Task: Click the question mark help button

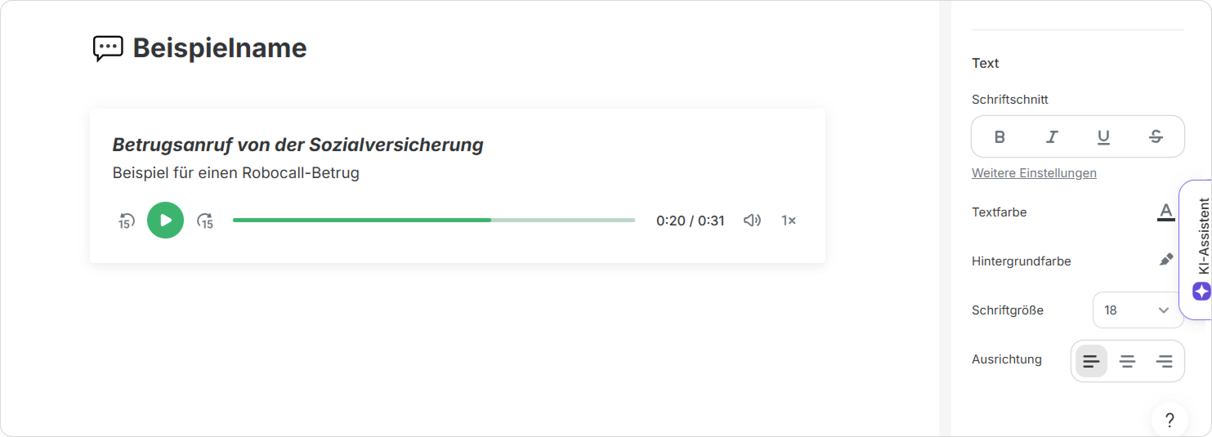Action: pyautogui.click(x=1169, y=419)
